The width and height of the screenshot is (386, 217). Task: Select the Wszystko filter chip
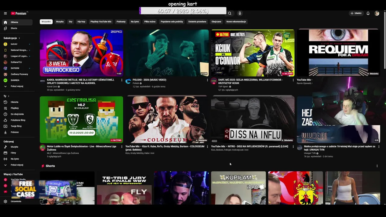(x=46, y=22)
